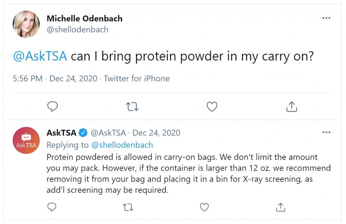Open more options on Michelle's tweet

[x=326, y=18]
